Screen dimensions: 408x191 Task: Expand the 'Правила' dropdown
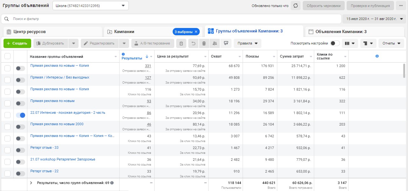[x=247, y=43]
